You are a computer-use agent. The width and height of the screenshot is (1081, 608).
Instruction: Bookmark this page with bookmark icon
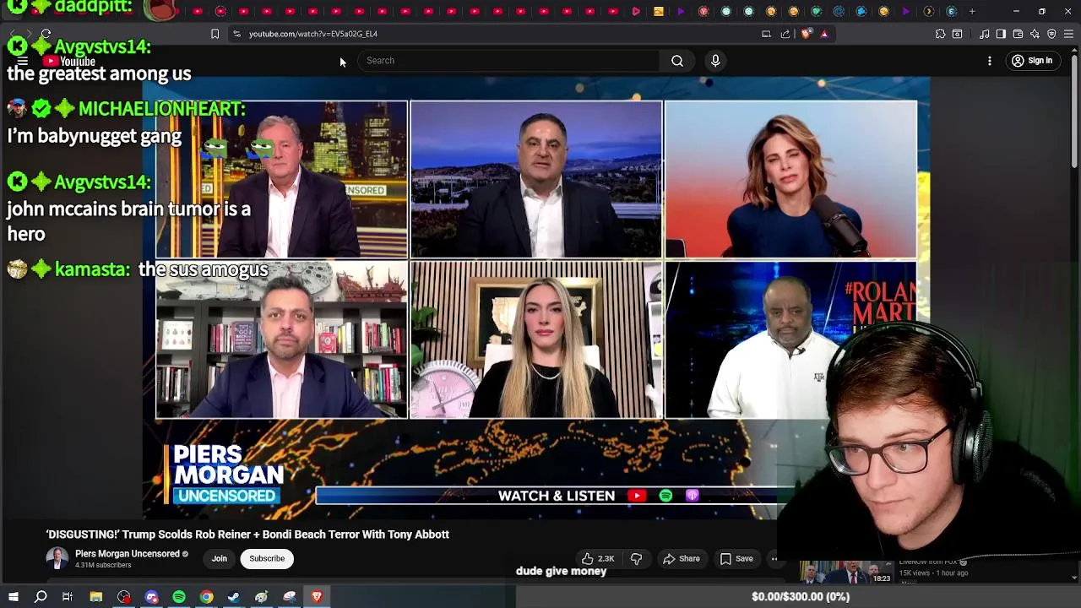215,34
